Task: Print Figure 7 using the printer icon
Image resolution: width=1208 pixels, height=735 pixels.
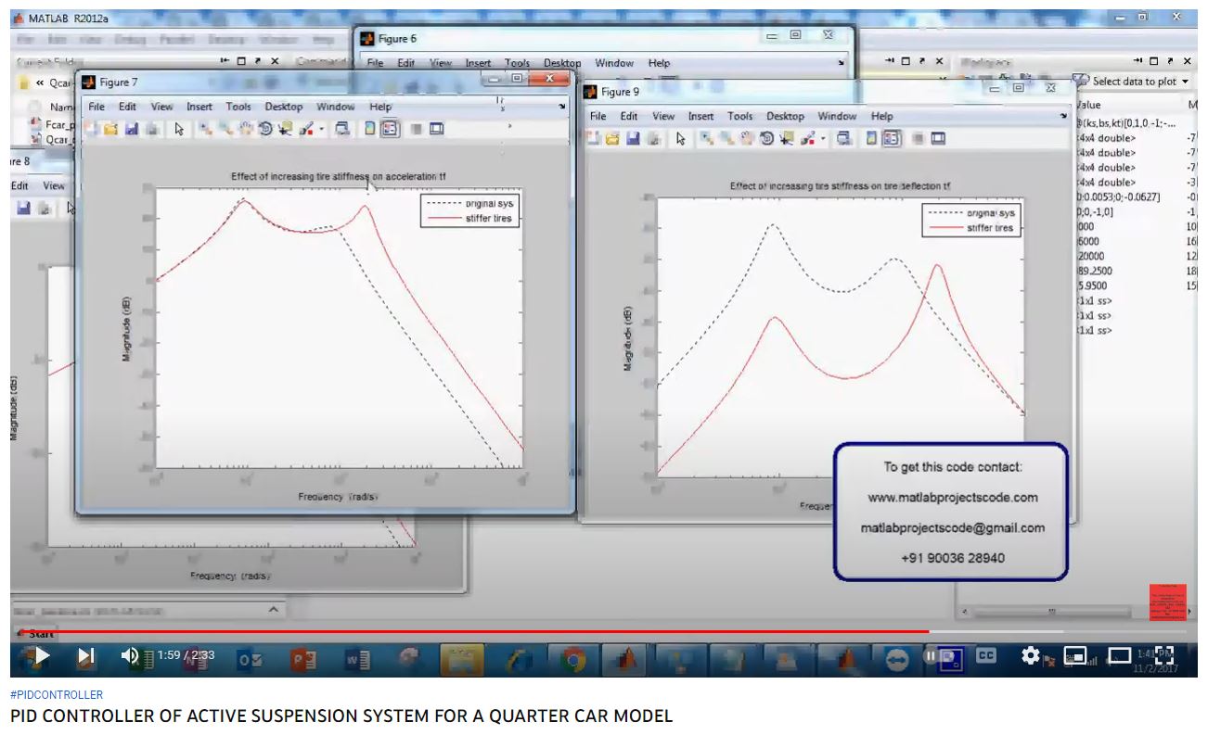Action: 151,130
